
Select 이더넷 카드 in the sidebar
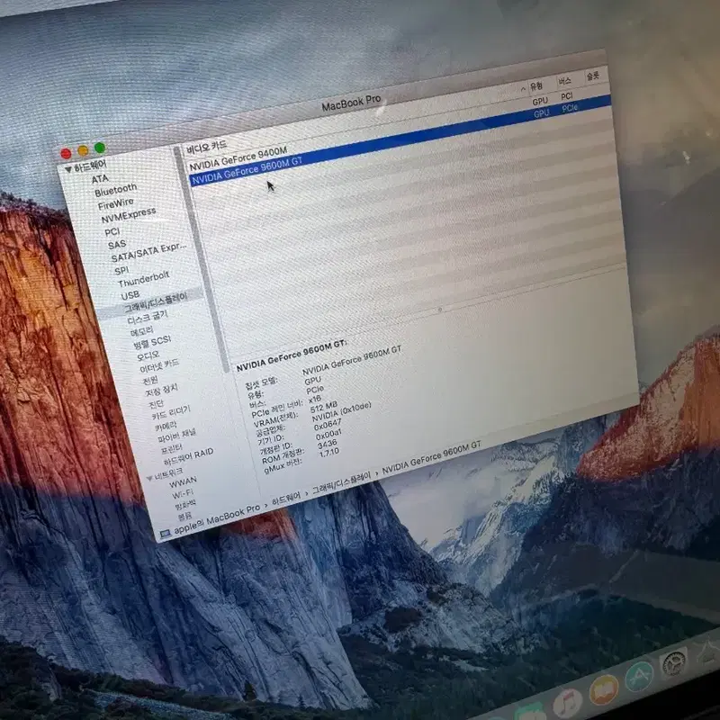pyautogui.click(x=159, y=366)
